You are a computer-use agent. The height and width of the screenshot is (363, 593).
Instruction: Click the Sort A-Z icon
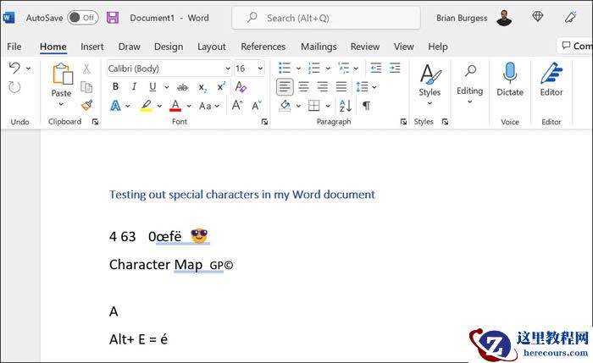(x=345, y=106)
